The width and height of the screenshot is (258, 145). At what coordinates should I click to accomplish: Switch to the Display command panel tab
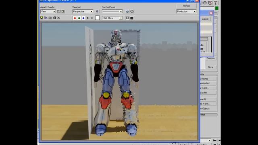(210, 3)
